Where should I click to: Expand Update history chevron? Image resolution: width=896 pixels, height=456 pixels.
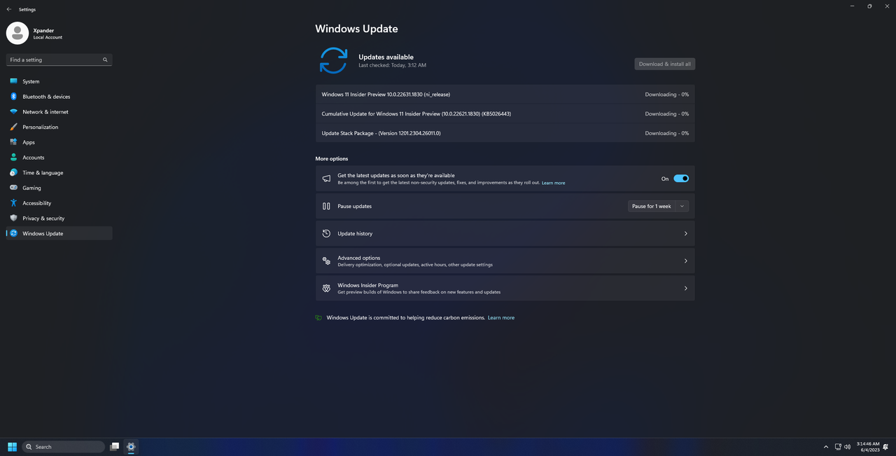click(x=685, y=233)
